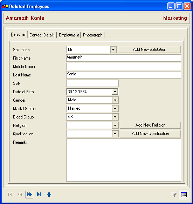Expand the Gender dropdown arrow
Viewport: 193px width, 204px height.
pos(115,100)
